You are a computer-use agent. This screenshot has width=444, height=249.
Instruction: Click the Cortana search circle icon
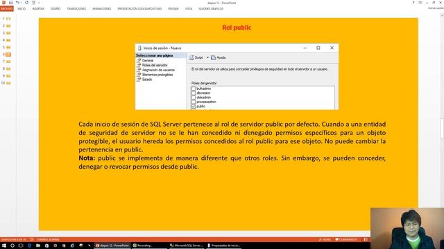(x=12, y=246)
